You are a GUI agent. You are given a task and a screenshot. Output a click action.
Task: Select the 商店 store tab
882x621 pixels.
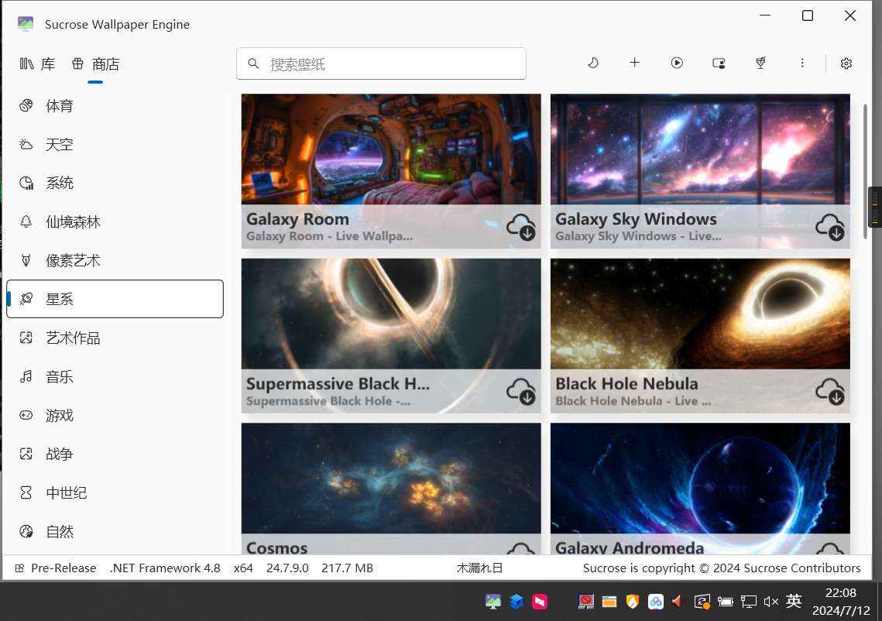coord(96,64)
